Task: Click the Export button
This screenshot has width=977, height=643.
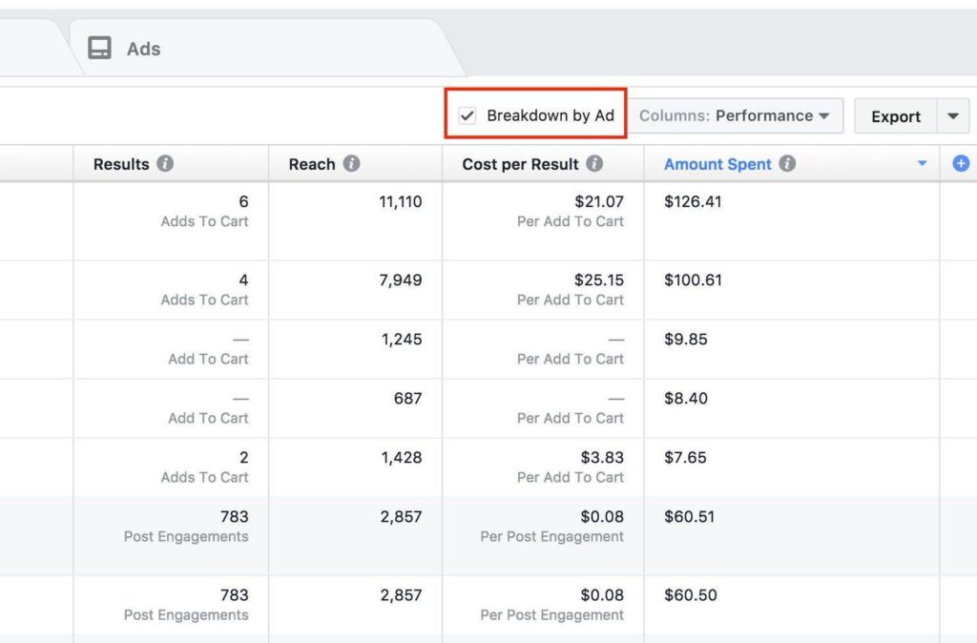Action: pos(895,116)
